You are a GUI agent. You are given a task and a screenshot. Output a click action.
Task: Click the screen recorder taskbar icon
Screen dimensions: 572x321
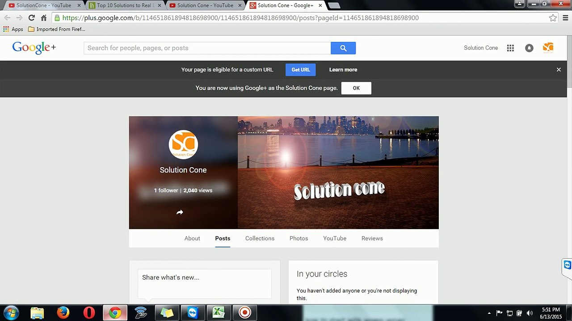tap(244, 313)
